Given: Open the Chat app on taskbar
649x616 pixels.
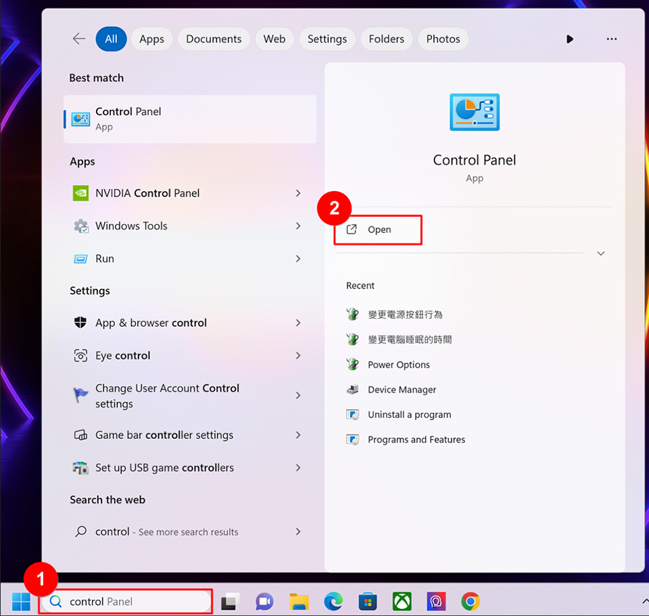Looking at the screenshot, I should tap(264, 602).
